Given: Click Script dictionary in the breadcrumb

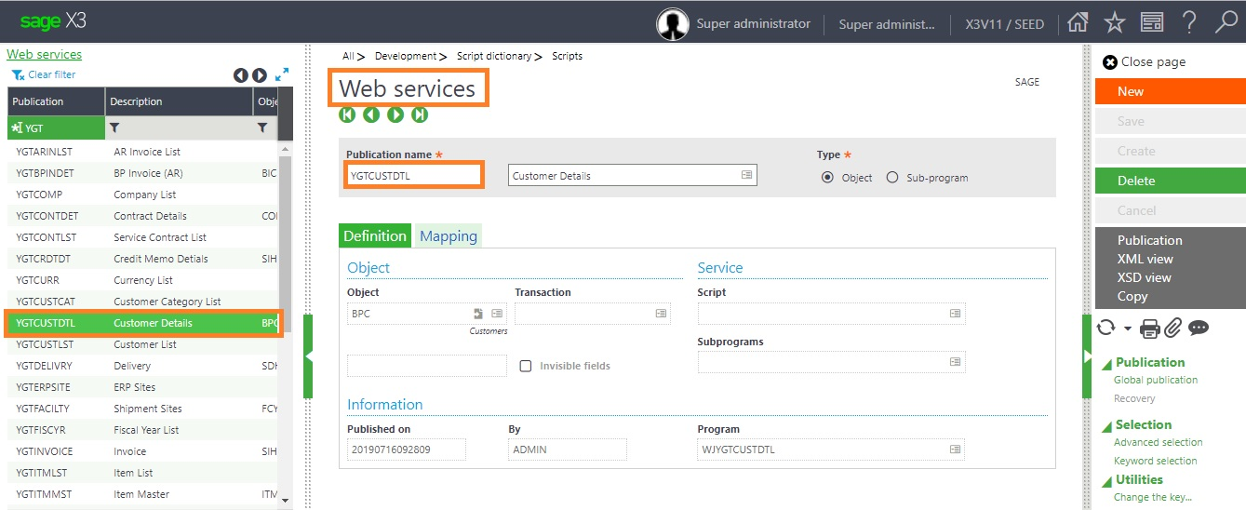Looking at the screenshot, I should pyautogui.click(x=494, y=56).
